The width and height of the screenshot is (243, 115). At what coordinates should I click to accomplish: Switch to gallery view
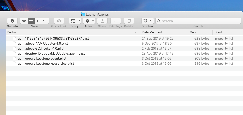(45, 21)
